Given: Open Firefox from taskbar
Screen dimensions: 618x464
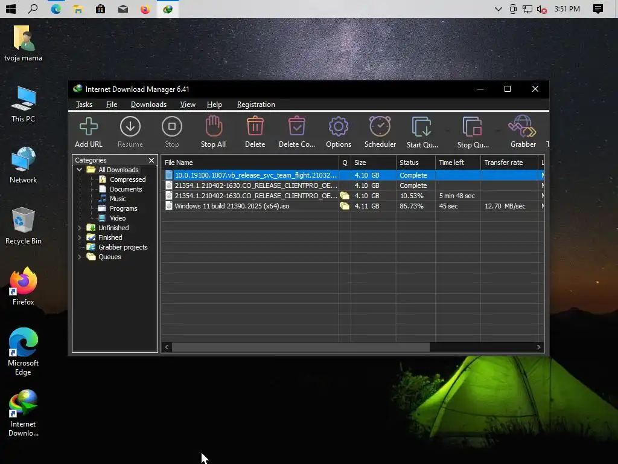Looking at the screenshot, I should coord(145,8).
